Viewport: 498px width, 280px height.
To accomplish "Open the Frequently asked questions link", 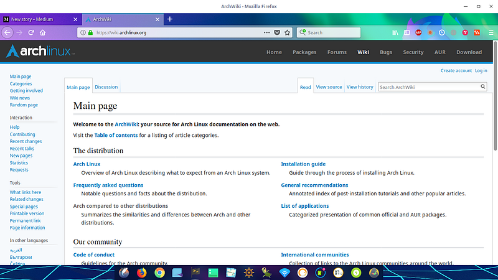I will (108, 185).
